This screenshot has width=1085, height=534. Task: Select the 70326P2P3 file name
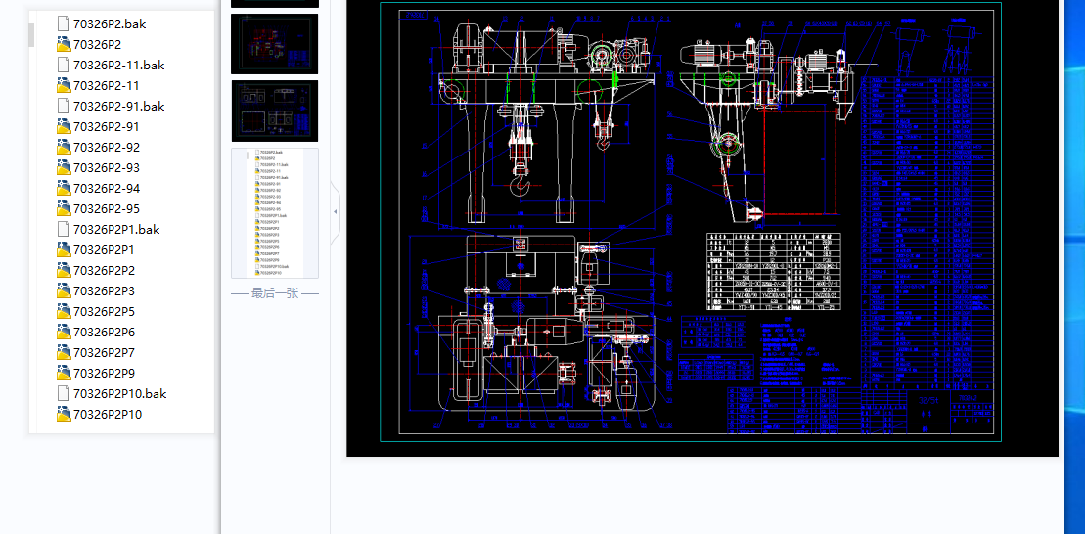point(104,291)
